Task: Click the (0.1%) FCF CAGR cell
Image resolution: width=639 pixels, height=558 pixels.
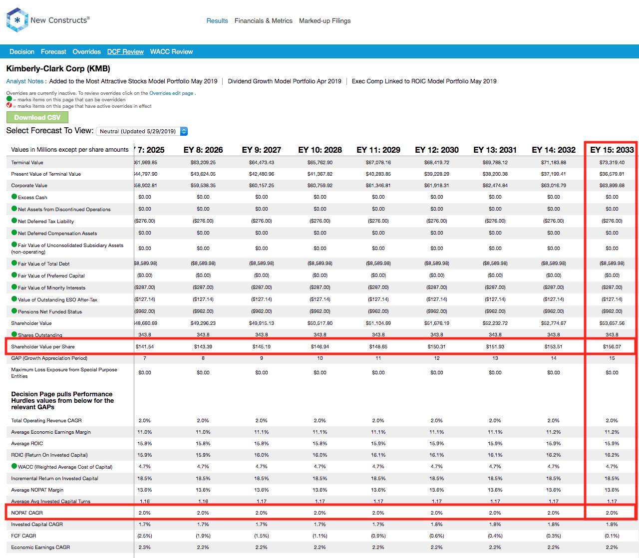Action: tap(612, 536)
